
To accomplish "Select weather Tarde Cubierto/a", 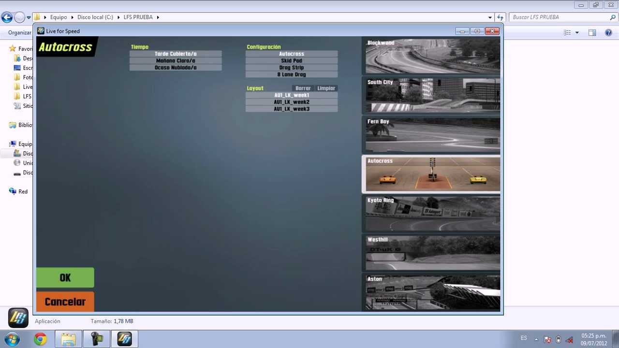I will (x=176, y=54).
